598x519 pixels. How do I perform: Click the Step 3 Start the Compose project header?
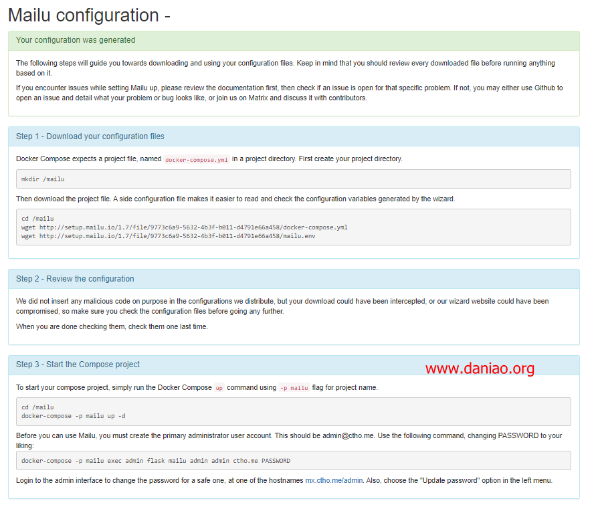pos(294,365)
